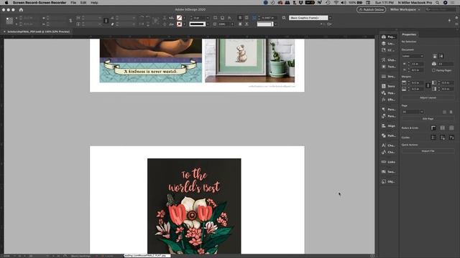Viewport: 460px width, 258px height.
Task: Click the reference point locator
Action: 9,21
